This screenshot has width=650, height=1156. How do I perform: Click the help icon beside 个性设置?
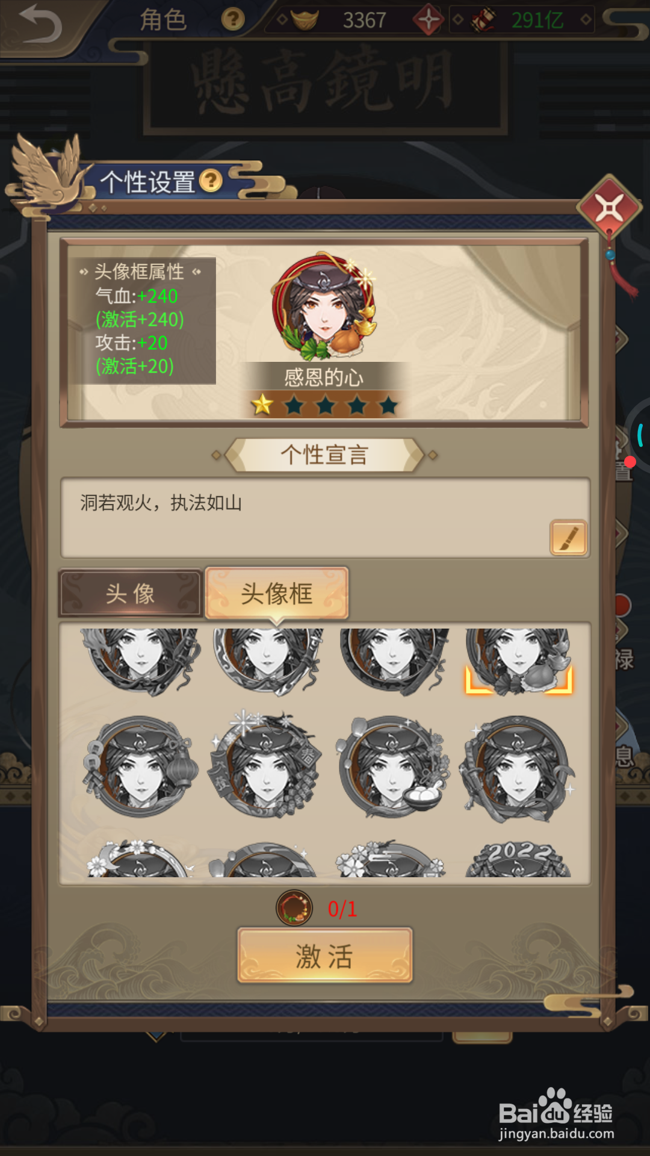click(211, 181)
